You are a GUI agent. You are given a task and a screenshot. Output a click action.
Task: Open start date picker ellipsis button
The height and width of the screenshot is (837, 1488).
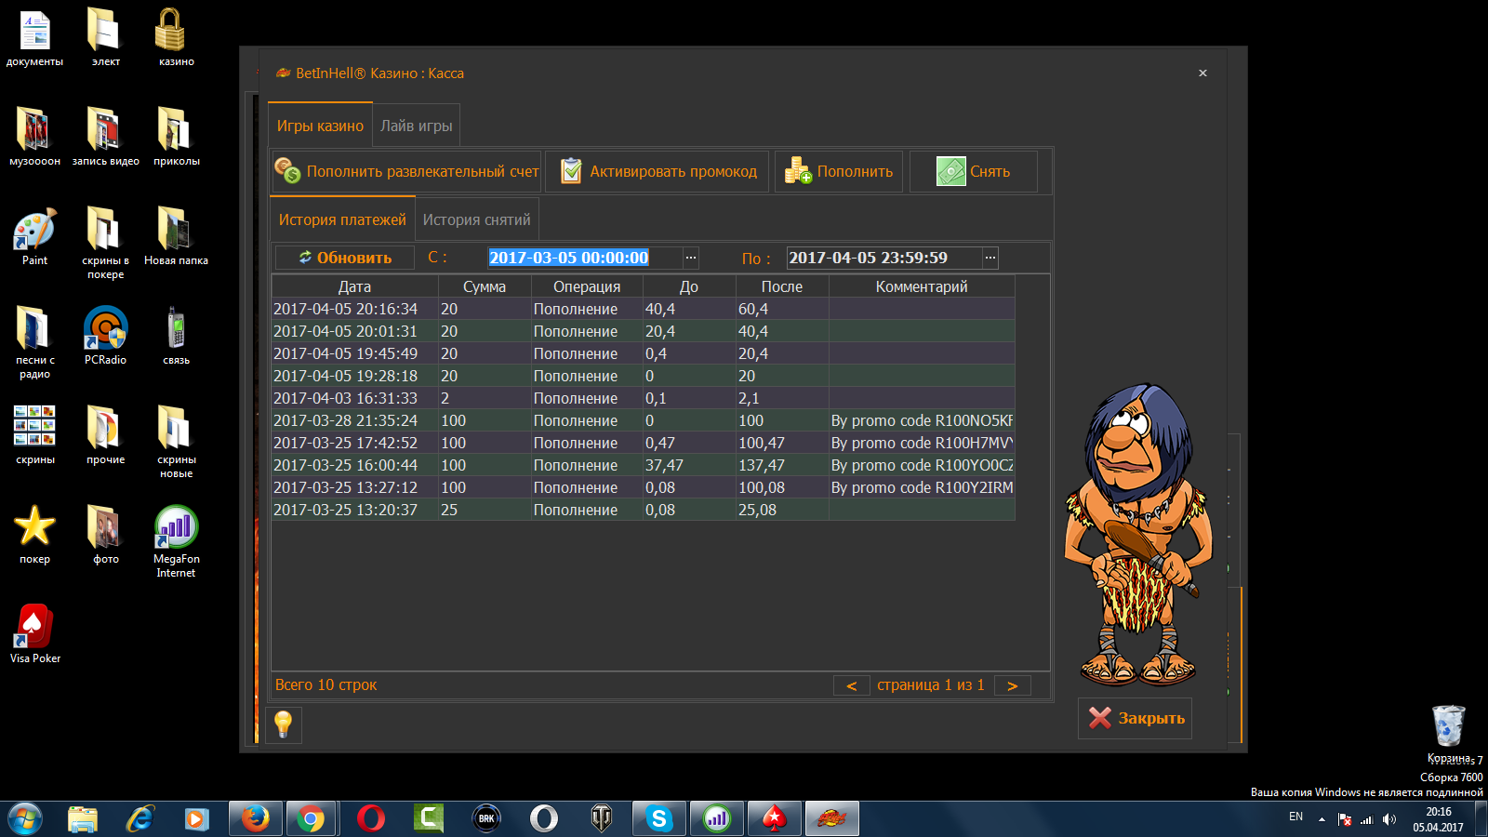point(690,258)
